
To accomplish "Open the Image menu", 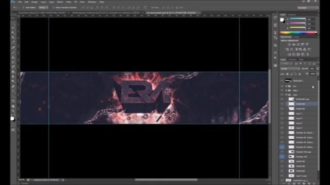I will click(x=35, y=2).
